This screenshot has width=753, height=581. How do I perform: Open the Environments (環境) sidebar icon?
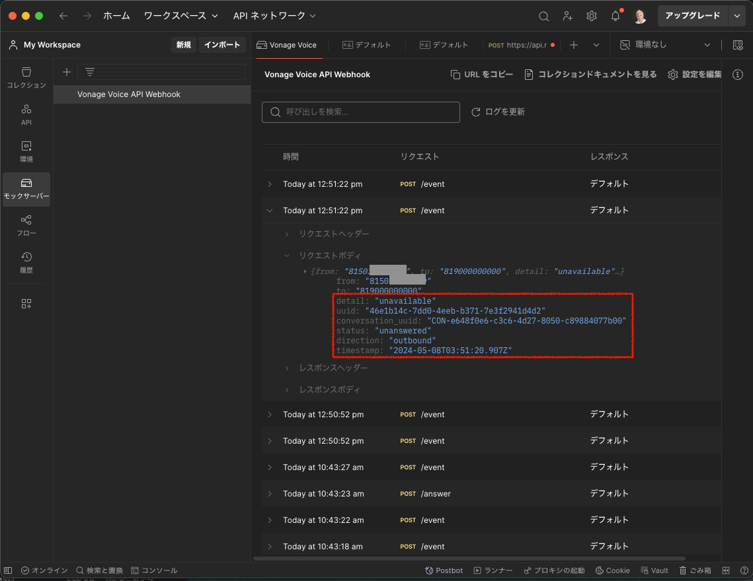26,152
